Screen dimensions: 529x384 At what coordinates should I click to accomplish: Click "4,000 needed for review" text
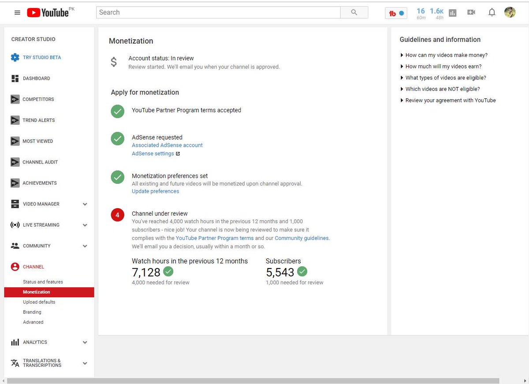(x=160, y=283)
